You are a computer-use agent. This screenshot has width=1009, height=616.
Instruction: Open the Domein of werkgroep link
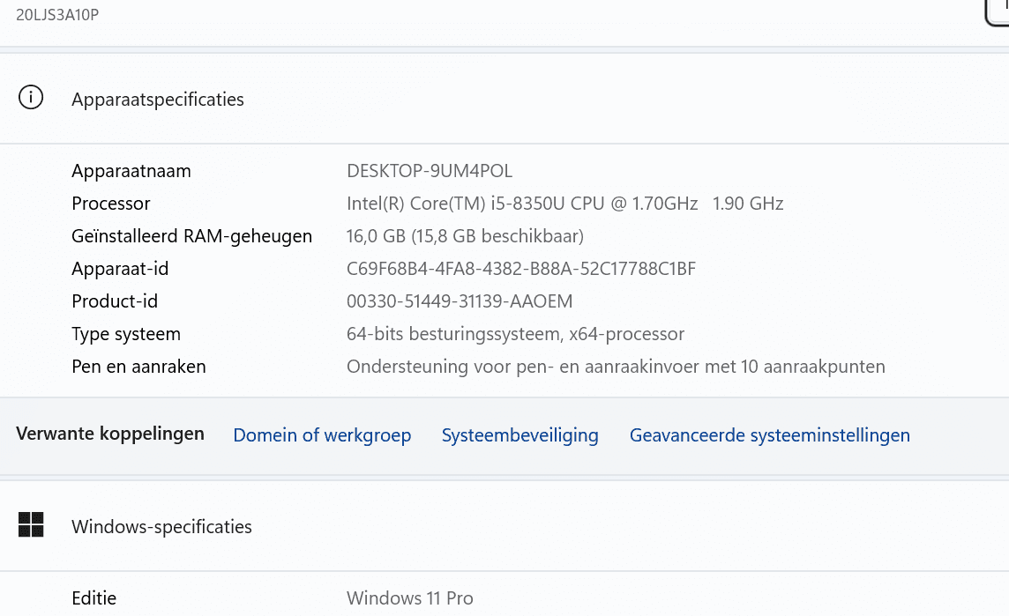(322, 435)
